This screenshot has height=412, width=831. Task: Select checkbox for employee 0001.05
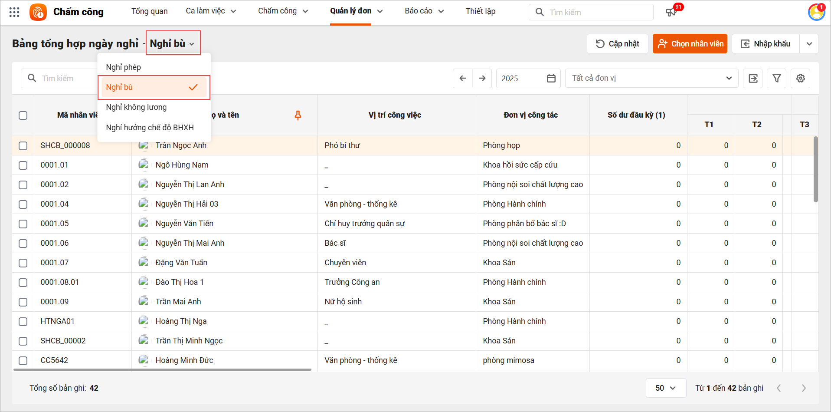(x=23, y=224)
